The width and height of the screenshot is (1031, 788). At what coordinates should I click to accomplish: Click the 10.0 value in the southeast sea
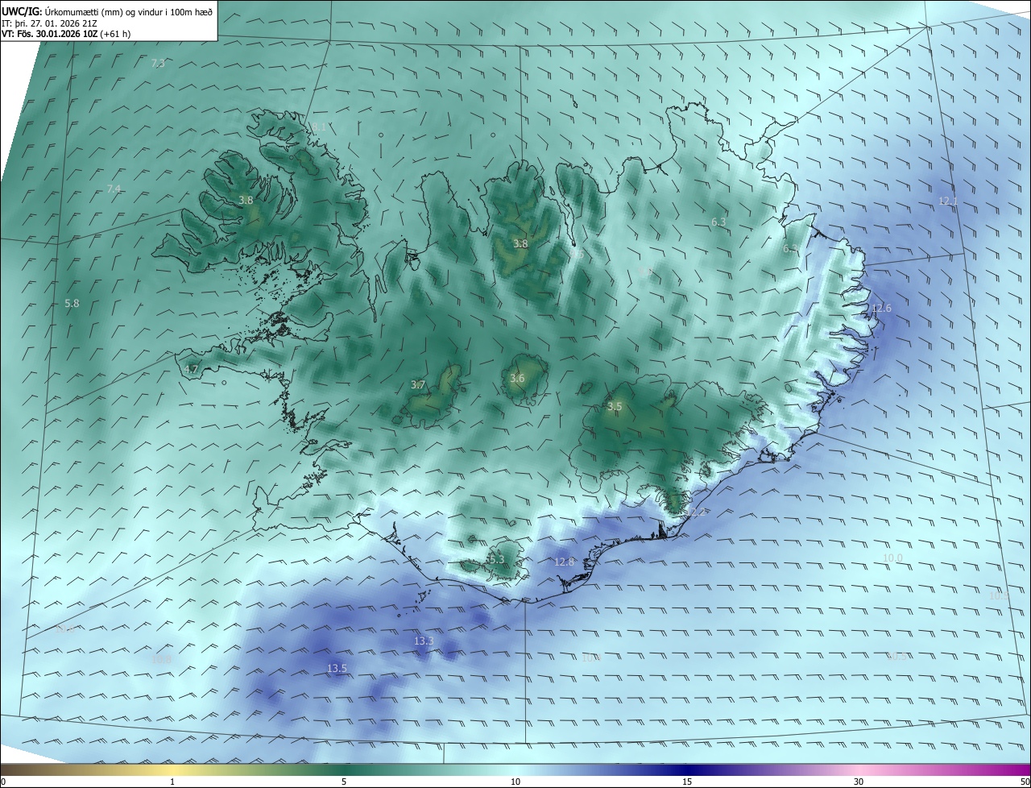pos(892,558)
